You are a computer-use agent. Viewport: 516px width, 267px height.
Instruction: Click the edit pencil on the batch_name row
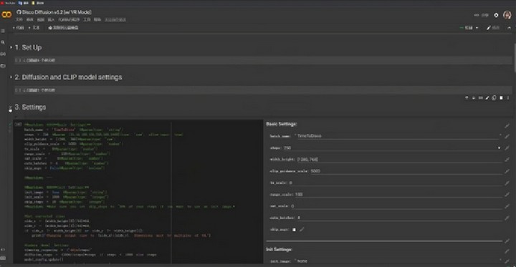point(507,136)
